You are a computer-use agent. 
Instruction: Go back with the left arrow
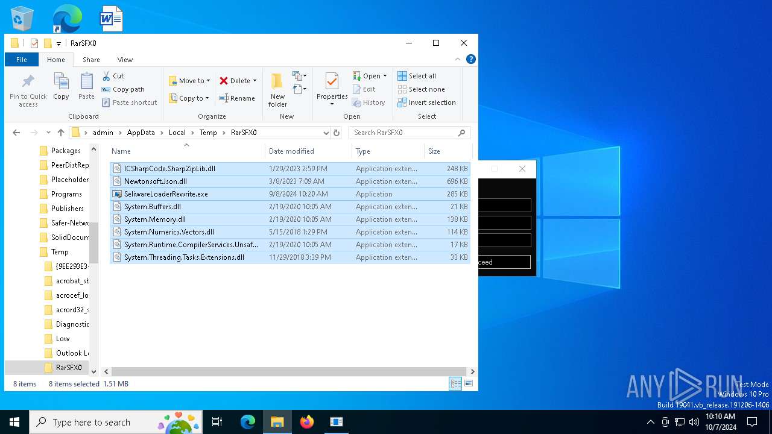click(x=16, y=133)
